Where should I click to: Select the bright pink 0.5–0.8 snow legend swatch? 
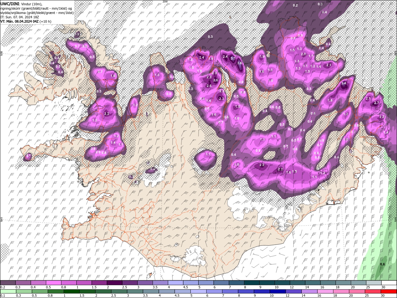(53, 283)
